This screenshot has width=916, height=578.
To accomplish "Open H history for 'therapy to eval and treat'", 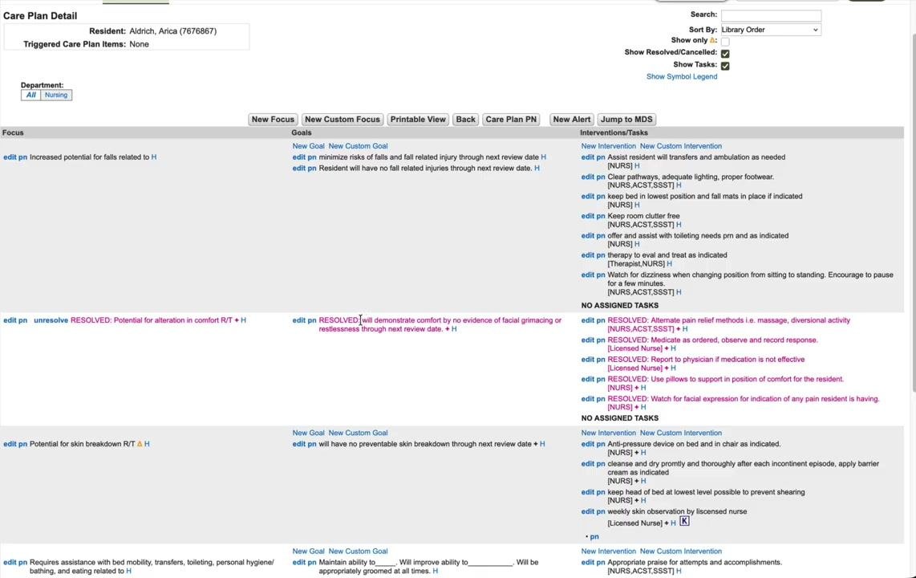I will point(669,263).
